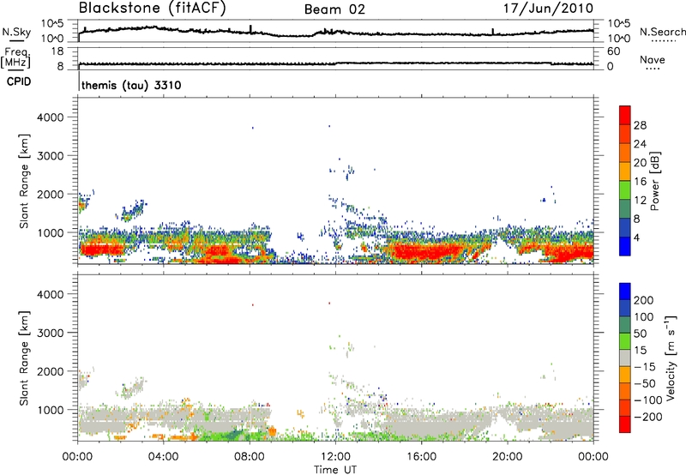Click the N.Sky solid line legend sample
This screenshot has width=686, height=475.
(x=16, y=40)
